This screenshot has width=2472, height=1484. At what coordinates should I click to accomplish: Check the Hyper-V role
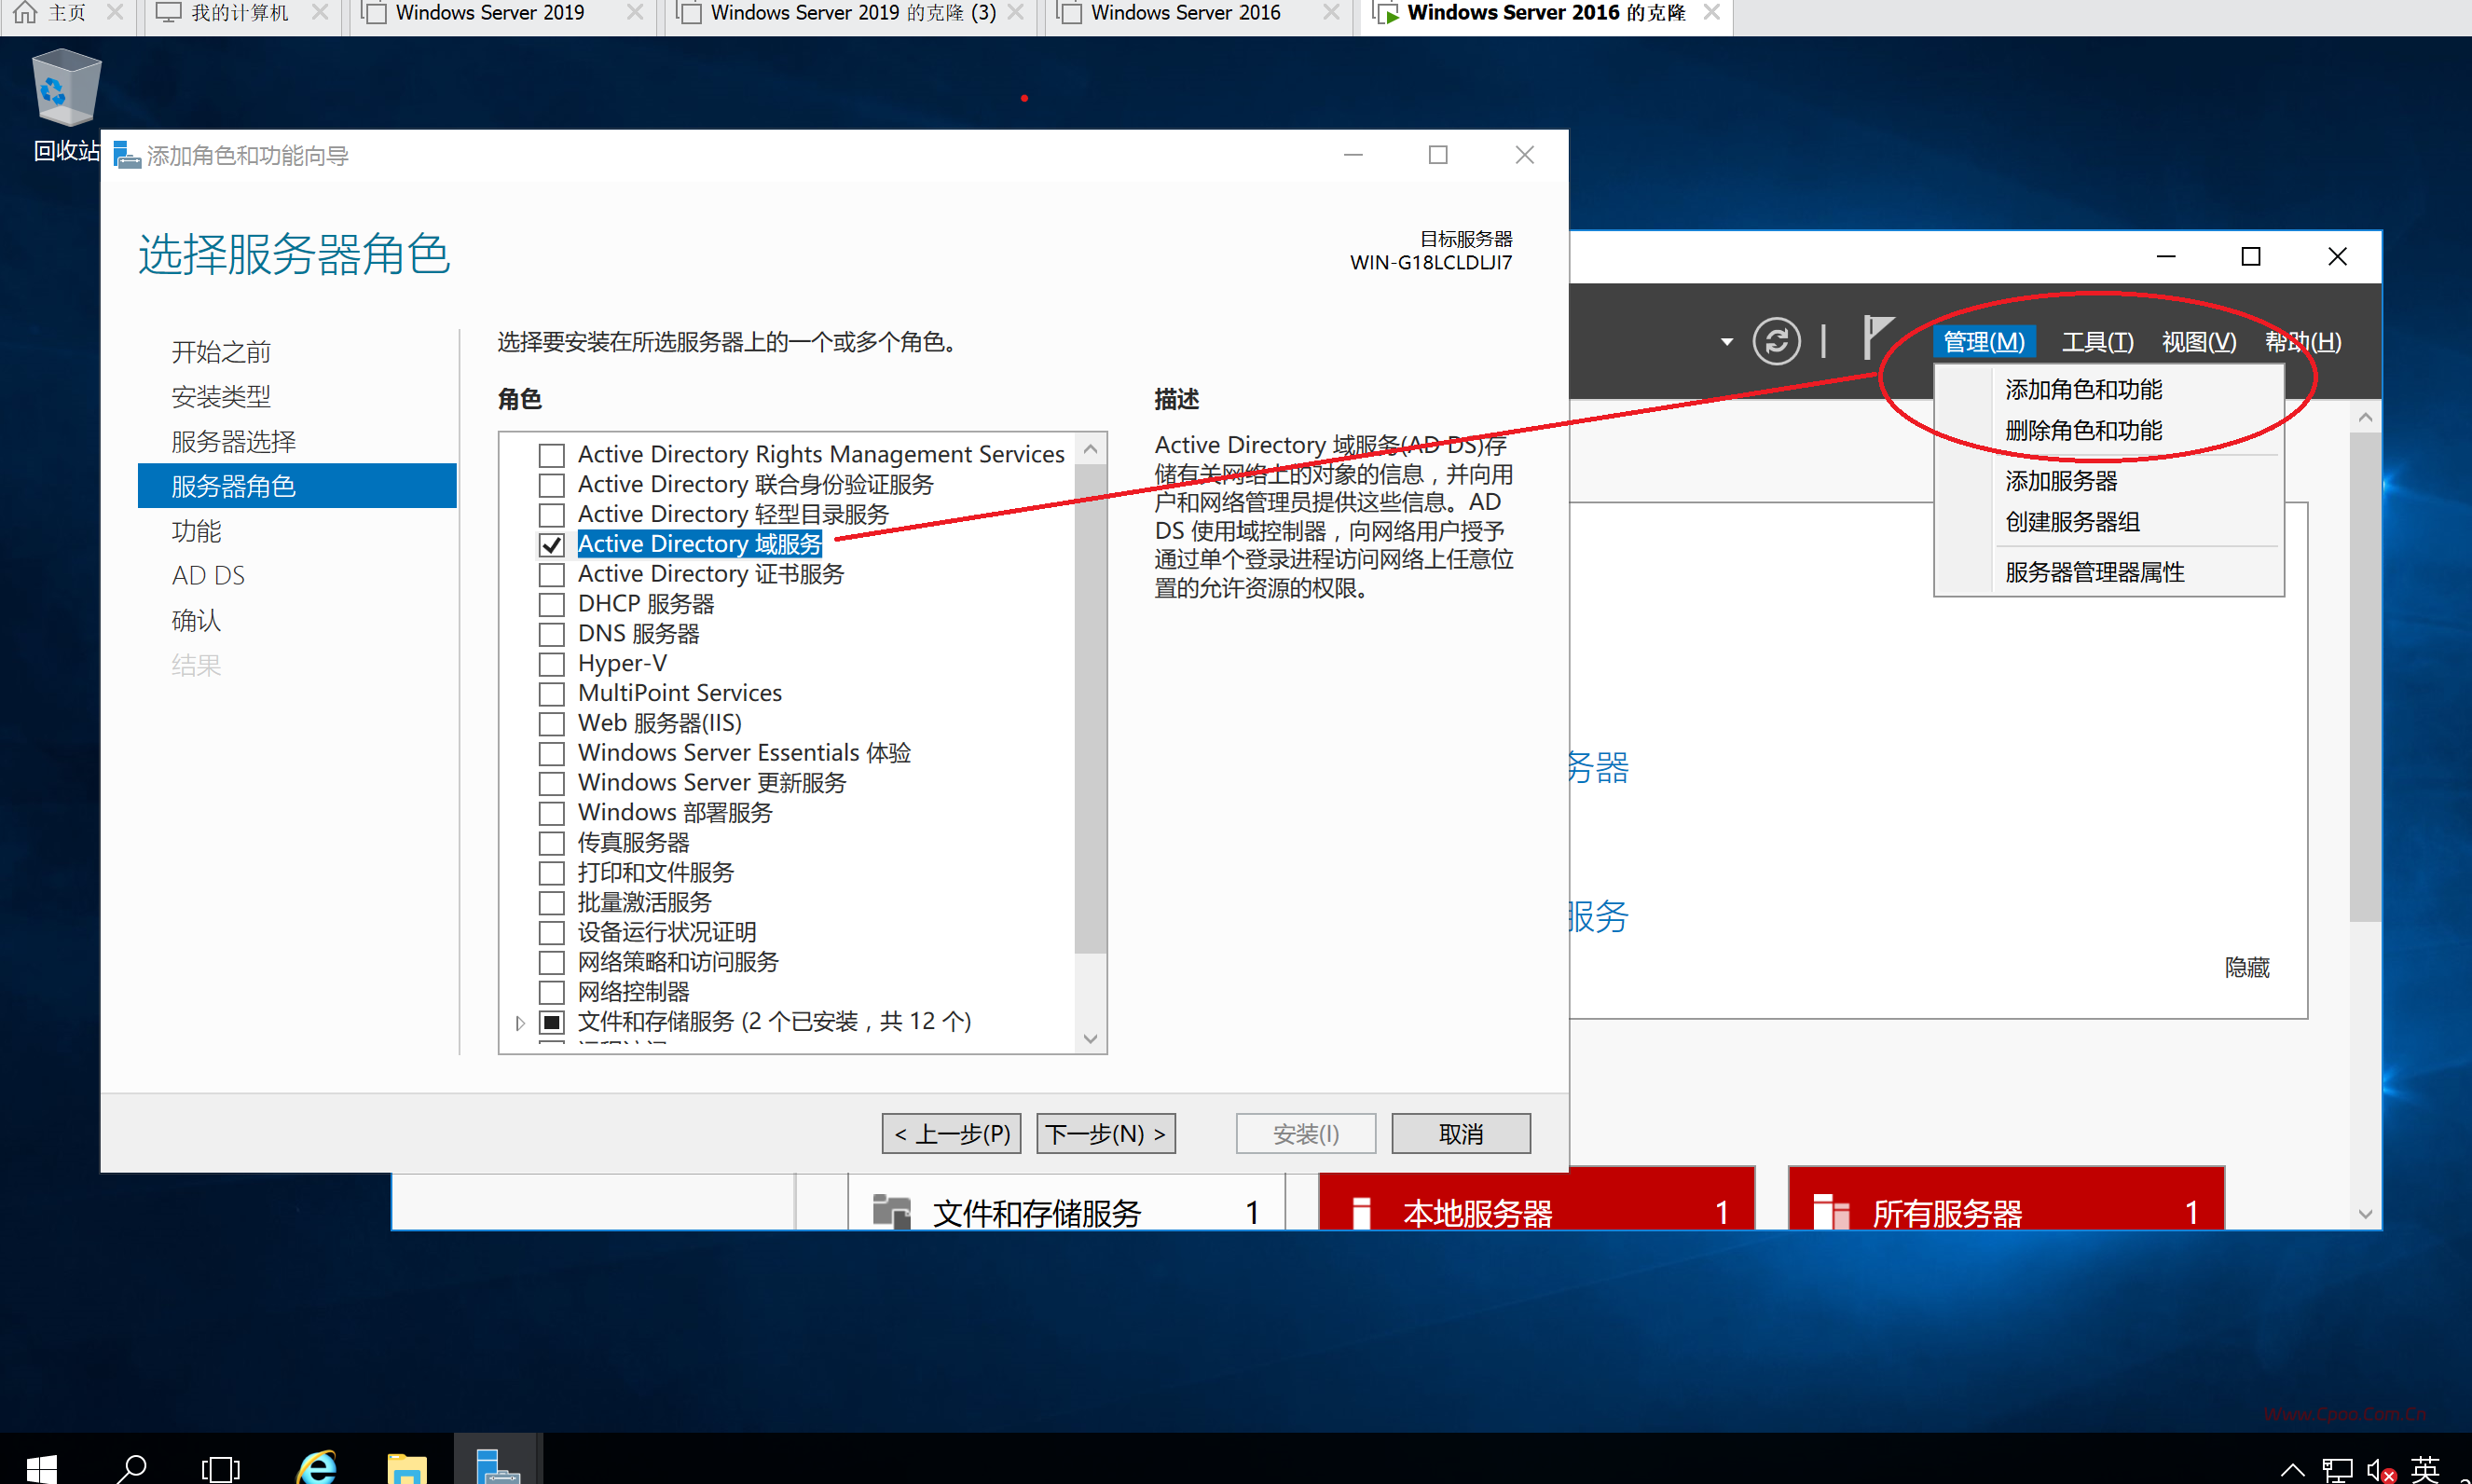(x=551, y=664)
